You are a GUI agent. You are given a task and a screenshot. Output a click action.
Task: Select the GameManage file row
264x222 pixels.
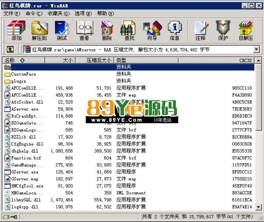click(129, 165)
